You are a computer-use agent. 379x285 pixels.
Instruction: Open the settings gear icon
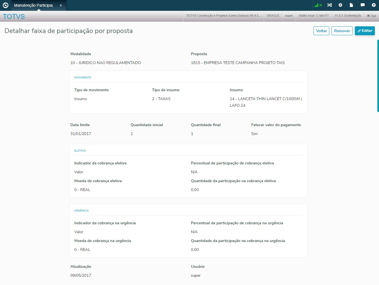click(x=340, y=5)
